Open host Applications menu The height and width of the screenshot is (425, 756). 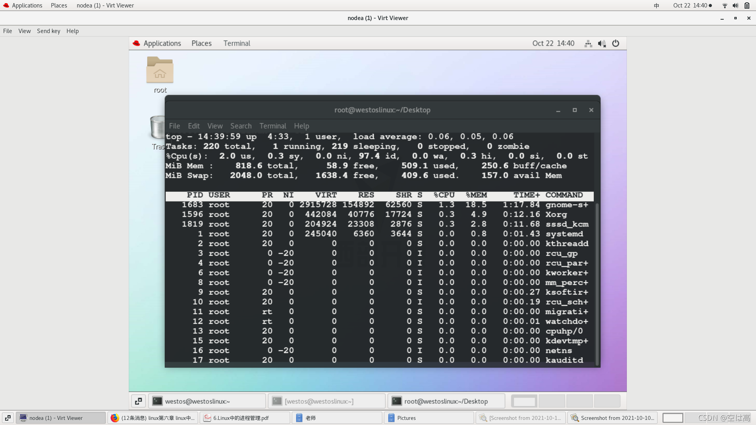[27, 6]
